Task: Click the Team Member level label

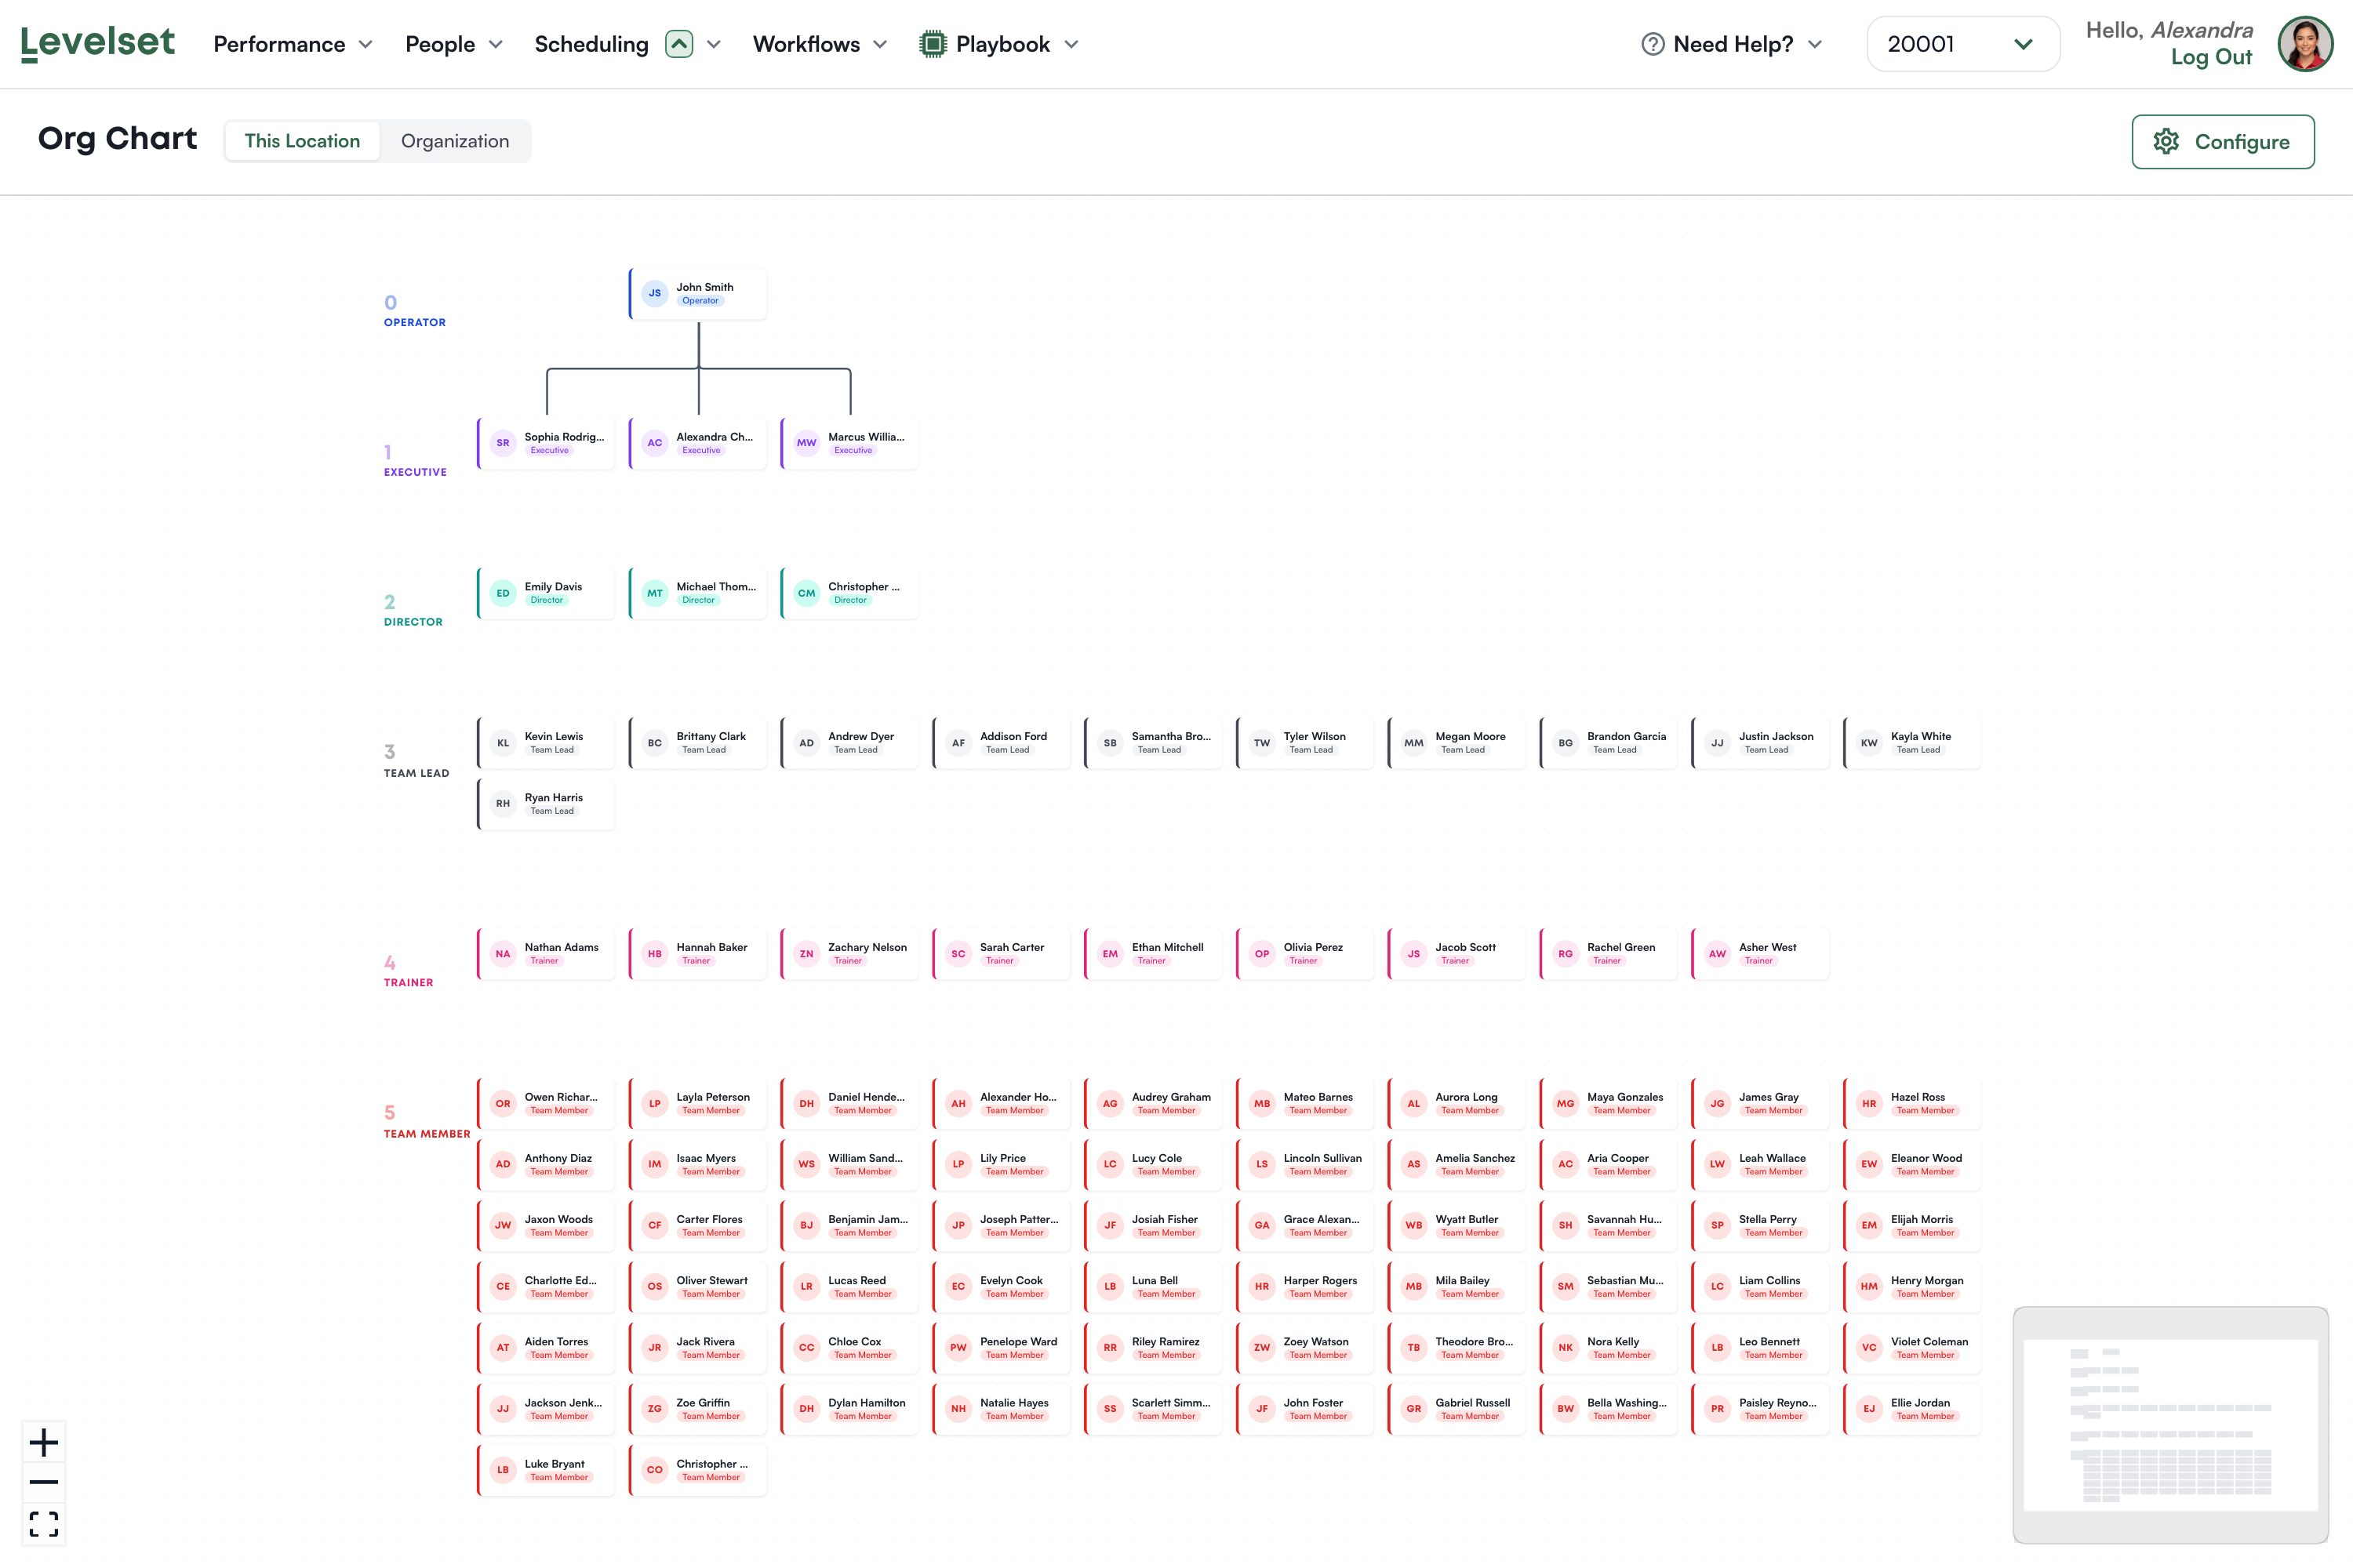Action: pyautogui.click(x=427, y=1133)
